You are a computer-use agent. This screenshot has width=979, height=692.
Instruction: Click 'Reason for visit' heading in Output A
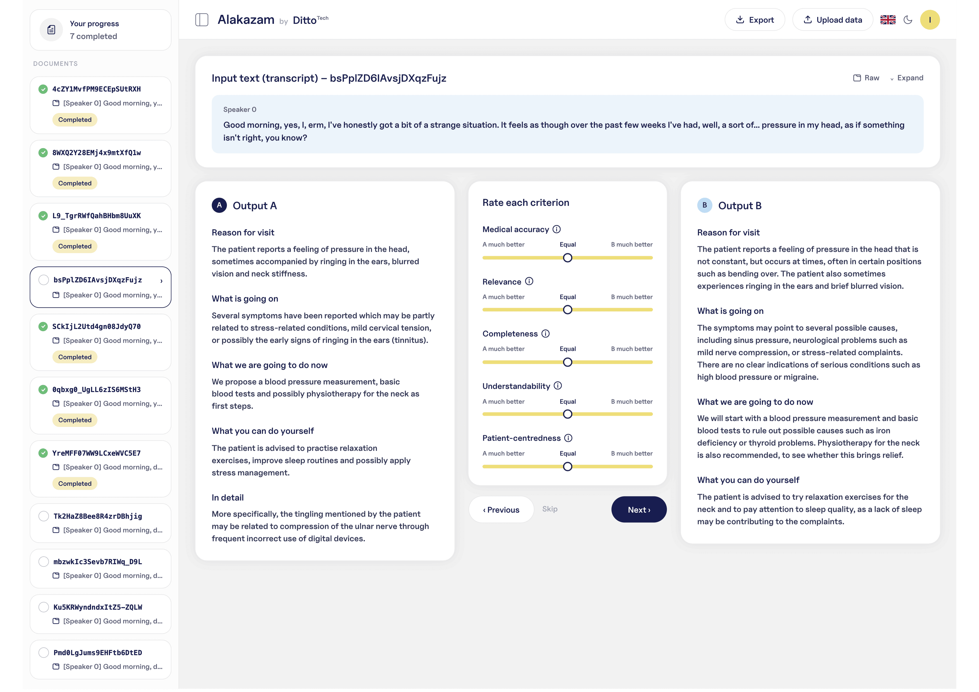(243, 233)
